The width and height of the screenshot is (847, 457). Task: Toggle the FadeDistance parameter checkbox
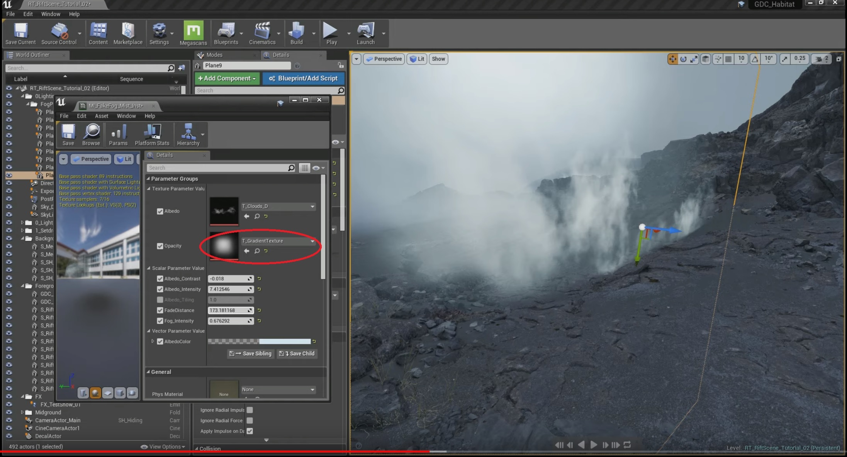[x=160, y=310]
